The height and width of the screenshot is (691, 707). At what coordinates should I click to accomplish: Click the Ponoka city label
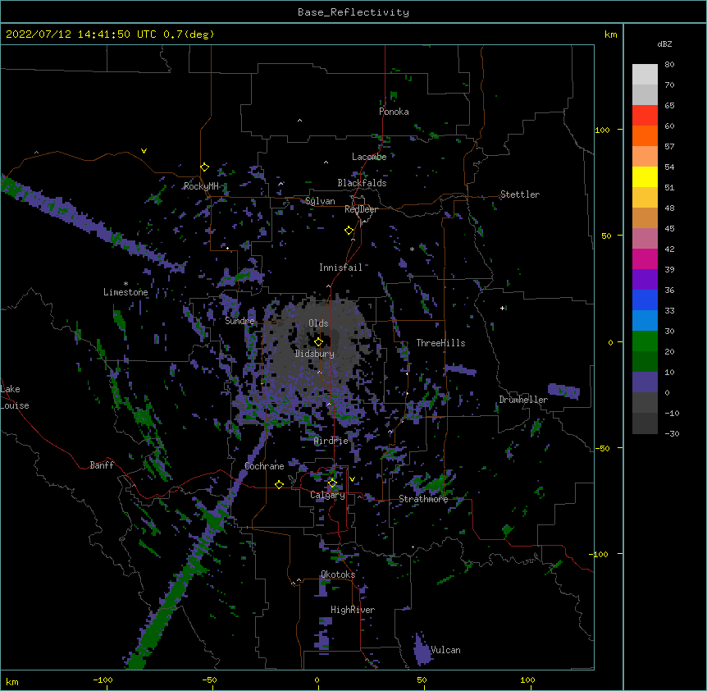tap(394, 112)
